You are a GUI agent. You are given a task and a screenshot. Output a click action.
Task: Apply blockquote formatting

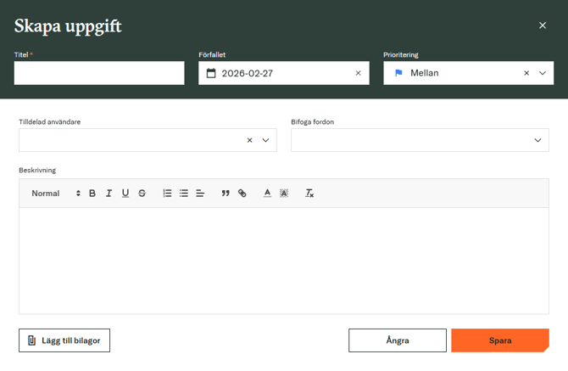(226, 194)
